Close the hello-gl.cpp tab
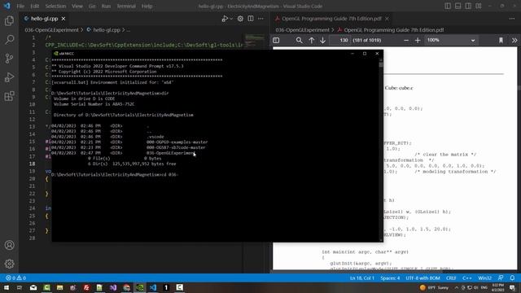The image size is (521, 293). 63,19
